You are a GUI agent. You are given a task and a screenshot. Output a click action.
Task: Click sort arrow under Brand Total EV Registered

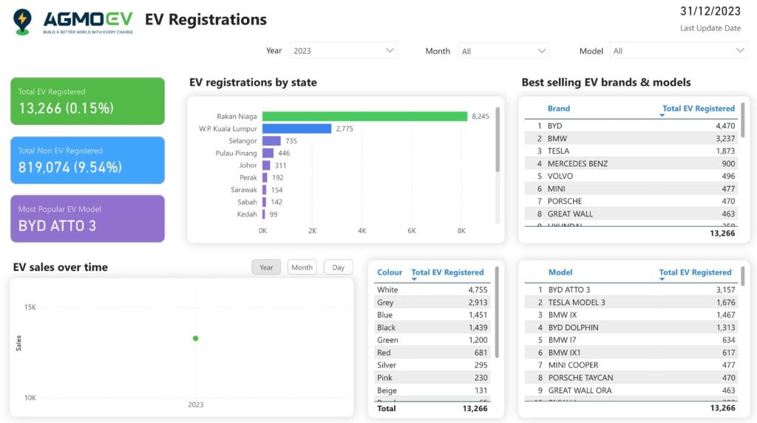662,116
